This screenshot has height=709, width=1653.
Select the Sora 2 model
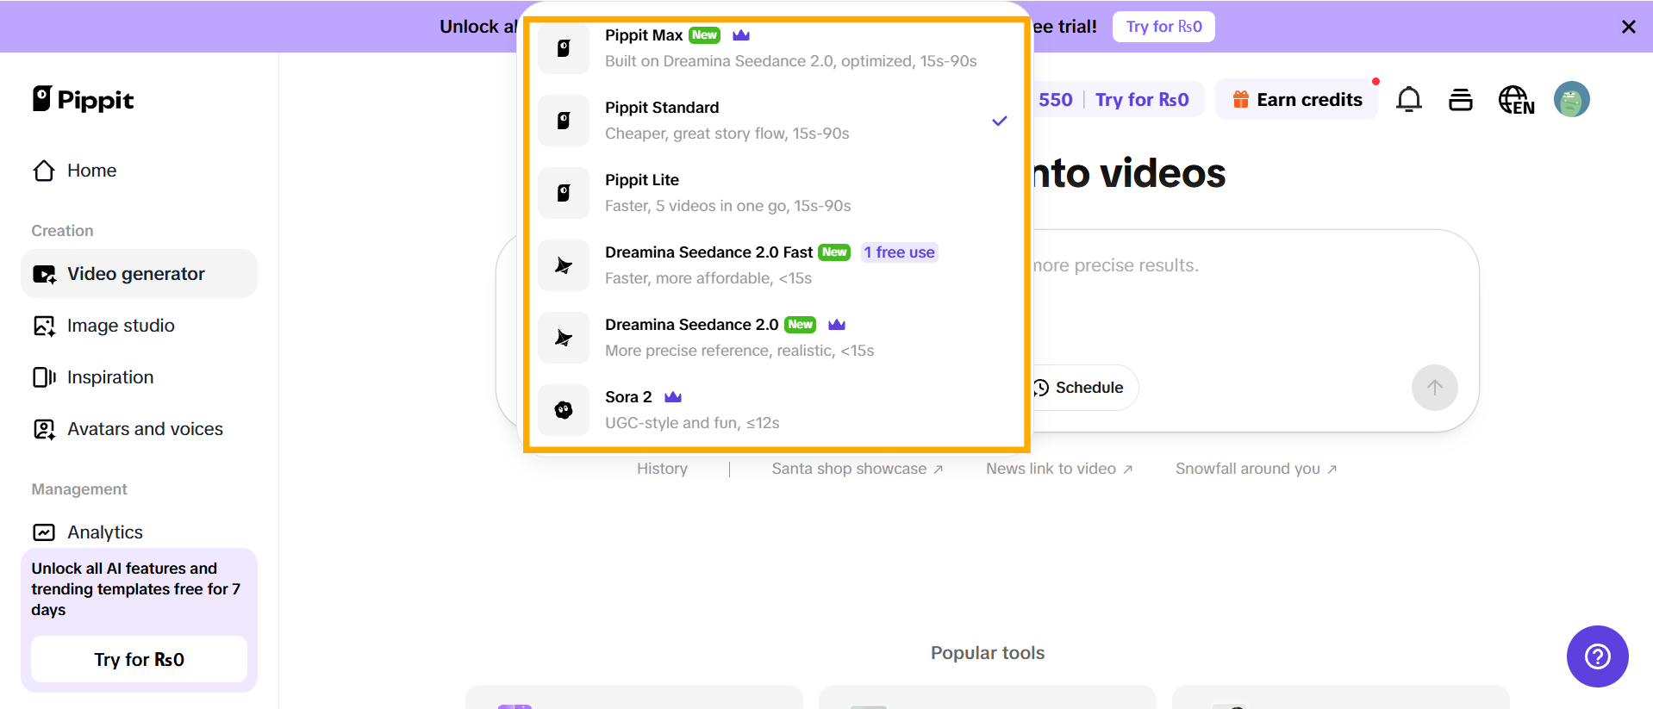776,410
